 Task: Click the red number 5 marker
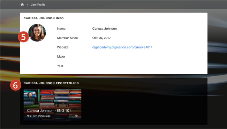point(23,37)
